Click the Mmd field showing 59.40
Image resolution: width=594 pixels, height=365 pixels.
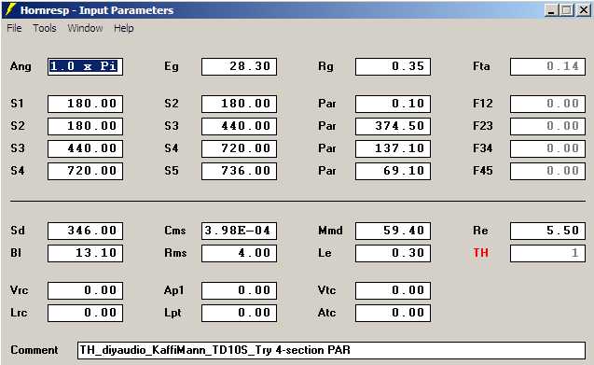pos(393,232)
